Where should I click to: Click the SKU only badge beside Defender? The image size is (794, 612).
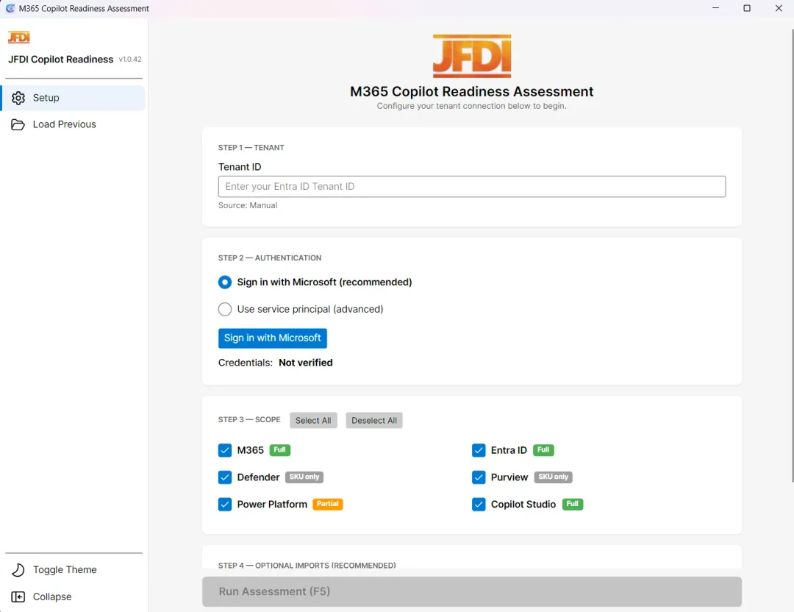pyautogui.click(x=304, y=477)
